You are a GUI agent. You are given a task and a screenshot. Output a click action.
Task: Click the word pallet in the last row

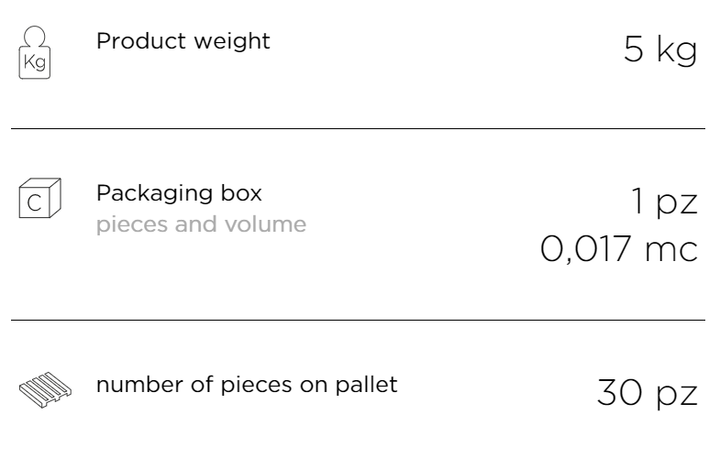tap(366, 386)
